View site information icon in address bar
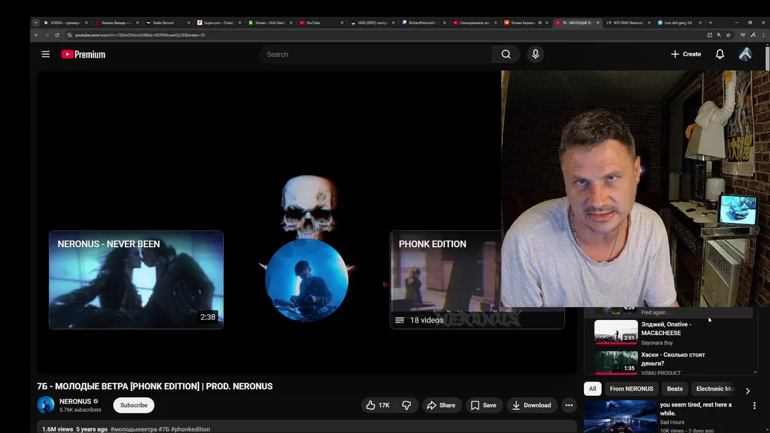 pyautogui.click(x=69, y=35)
